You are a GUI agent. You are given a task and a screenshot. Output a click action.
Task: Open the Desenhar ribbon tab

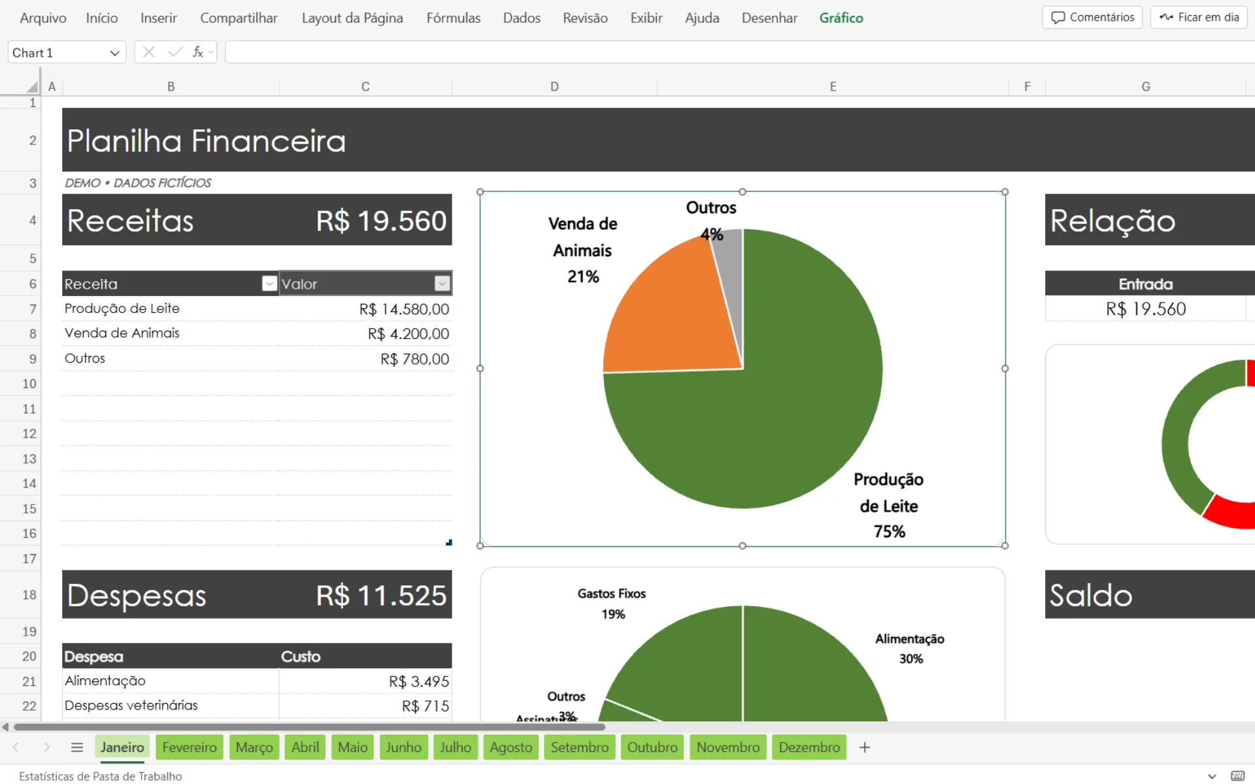click(x=769, y=18)
